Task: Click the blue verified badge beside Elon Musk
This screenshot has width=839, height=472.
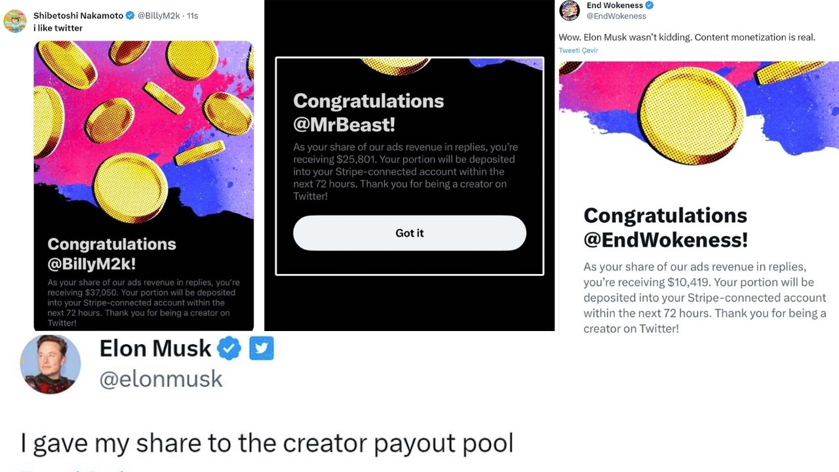Action: point(229,349)
